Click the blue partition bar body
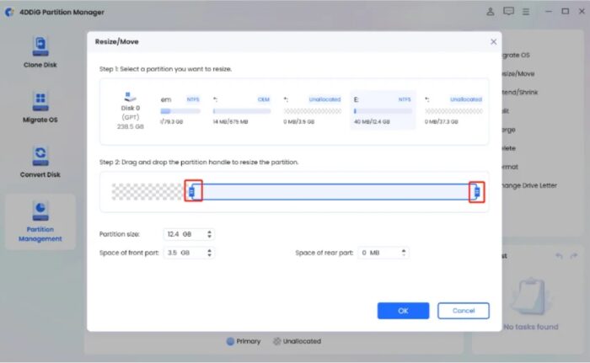The height and width of the screenshot is (363, 590). tap(335, 192)
